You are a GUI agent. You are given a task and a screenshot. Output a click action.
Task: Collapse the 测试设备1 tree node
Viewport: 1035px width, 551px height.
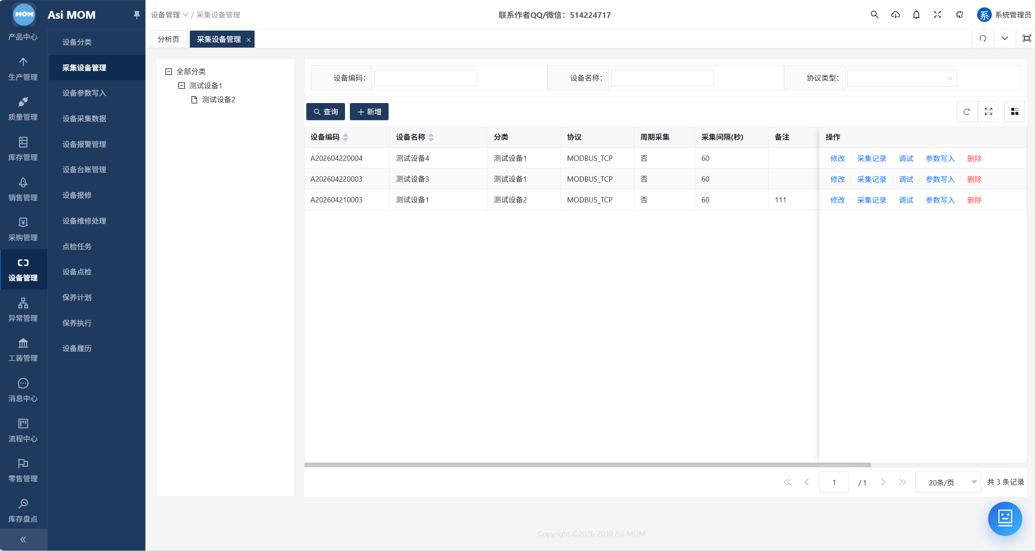182,86
